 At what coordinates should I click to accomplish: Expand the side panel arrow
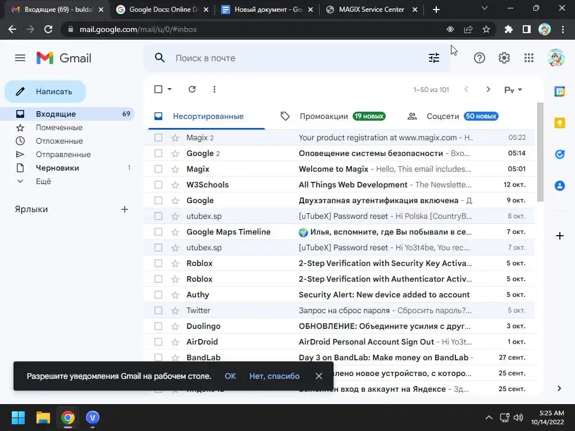point(559,388)
